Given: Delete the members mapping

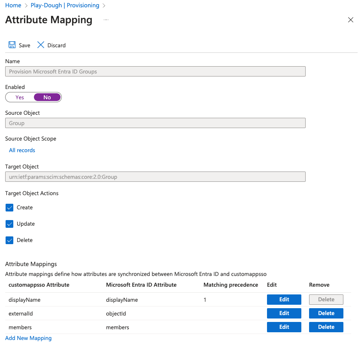Looking at the screenshot, I should click(326, 327).
